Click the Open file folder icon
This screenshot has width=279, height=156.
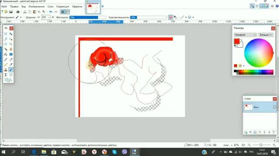(x=6, y=12)
